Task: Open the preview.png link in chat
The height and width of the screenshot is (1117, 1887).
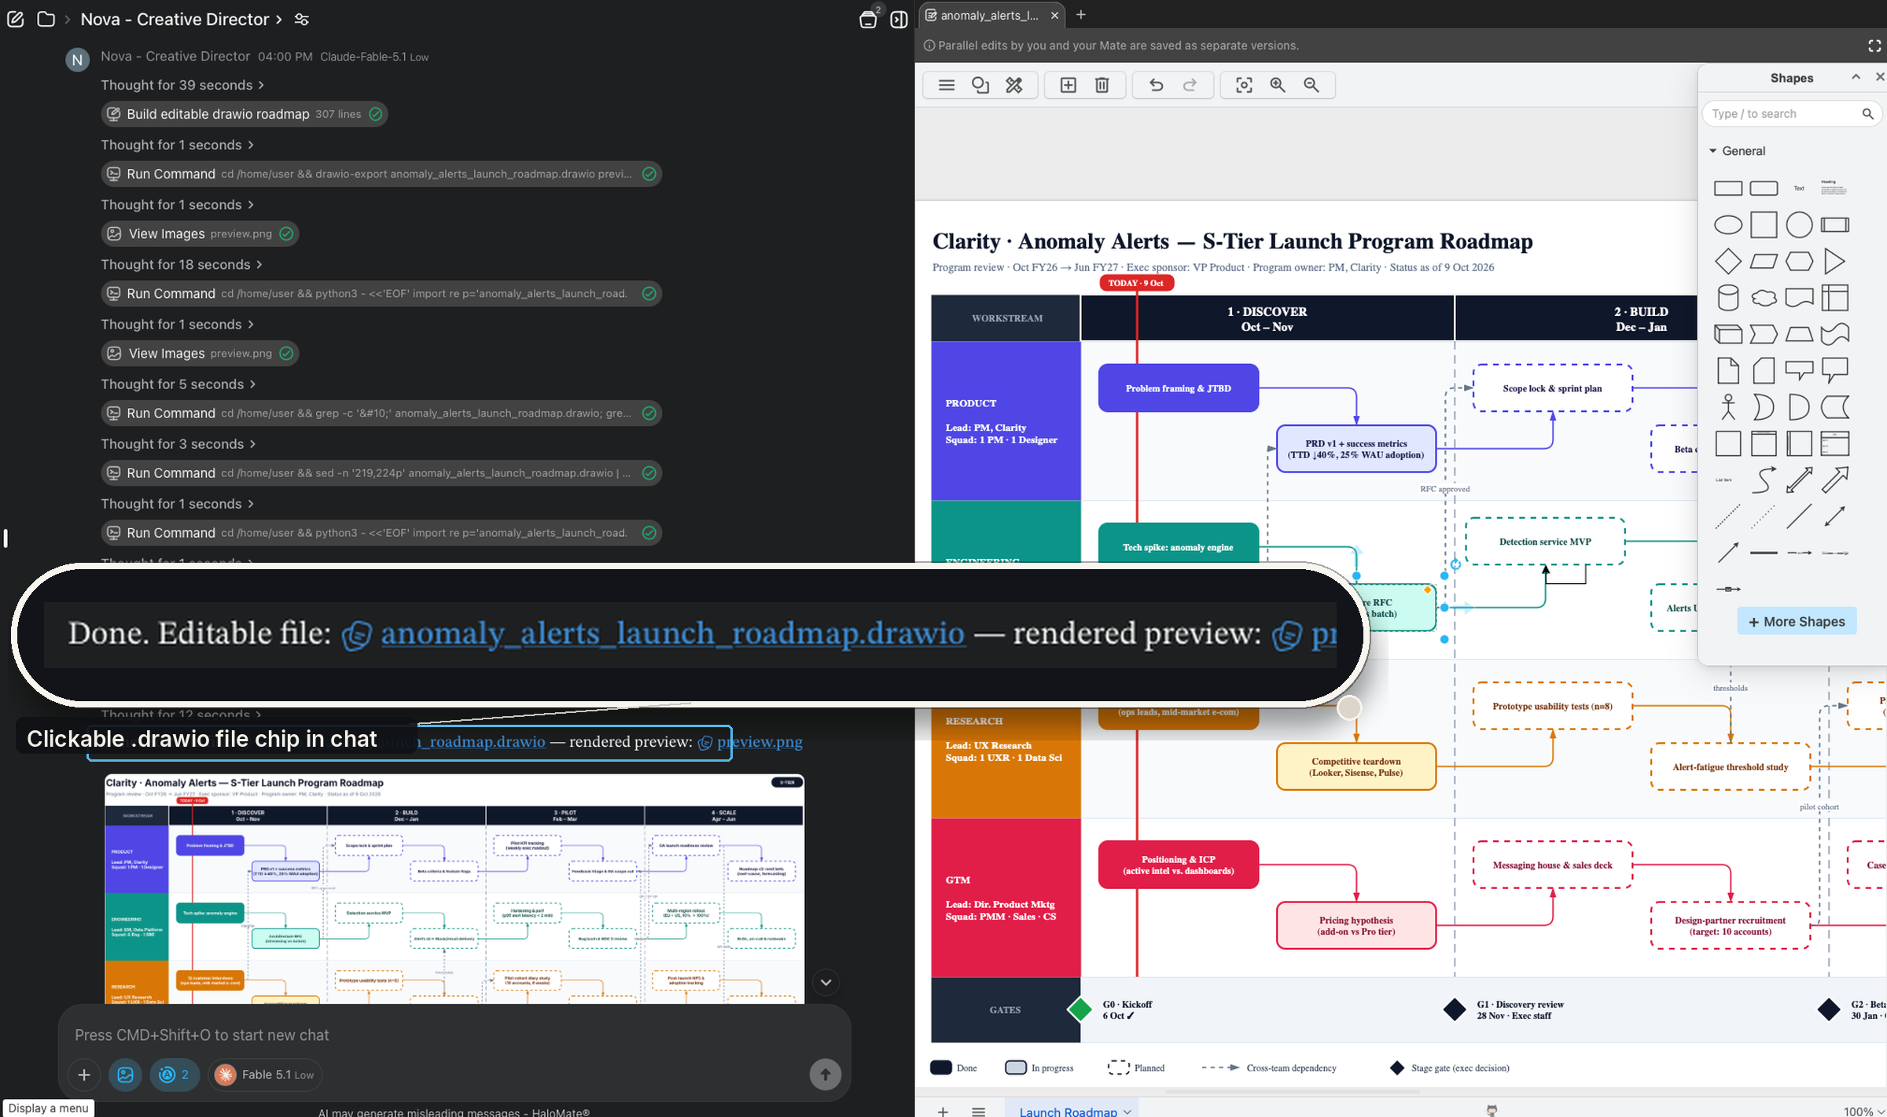Action: click(x=760, y=742)
